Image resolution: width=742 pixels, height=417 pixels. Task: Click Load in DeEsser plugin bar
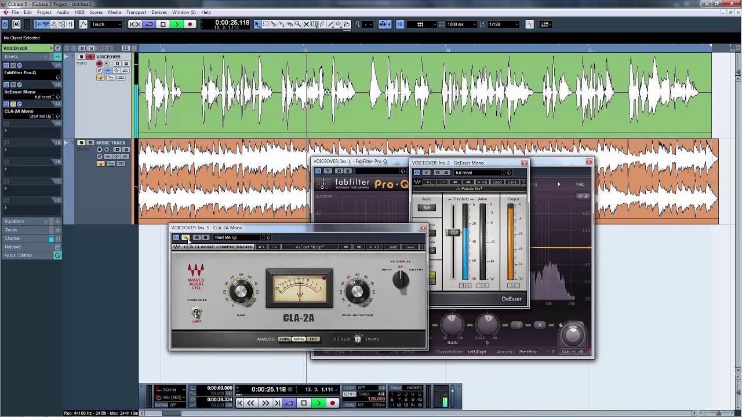click(x=497, y=182)
